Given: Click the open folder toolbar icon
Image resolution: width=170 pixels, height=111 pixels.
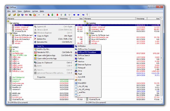Looking at the screenshot, I should [x=9, y=15].
